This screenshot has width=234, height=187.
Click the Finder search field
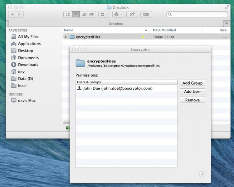click(197, 14)
